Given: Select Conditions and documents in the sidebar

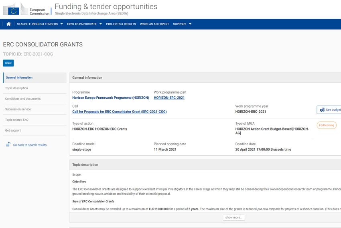Looking at the screenshot, I should (x=35, y=99).
